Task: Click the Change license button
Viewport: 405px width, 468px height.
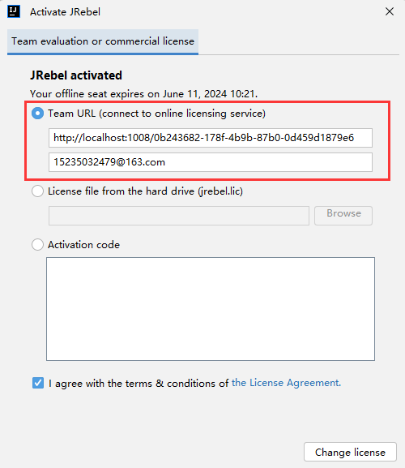Action: (350, 452)
